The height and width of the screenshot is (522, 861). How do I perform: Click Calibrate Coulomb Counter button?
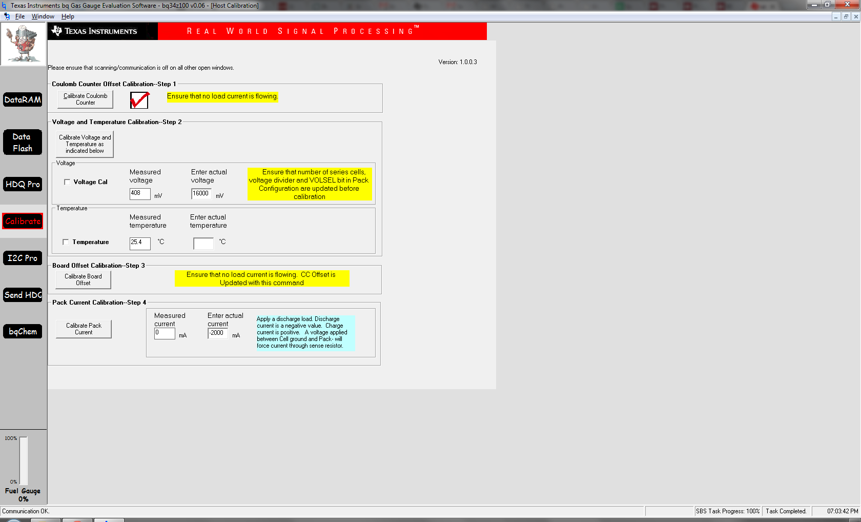[x=85, y=99]
